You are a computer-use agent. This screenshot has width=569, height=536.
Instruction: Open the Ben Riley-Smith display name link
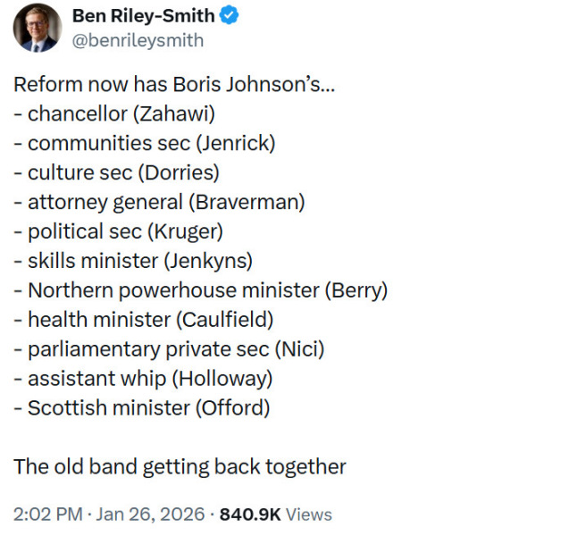coord(144,16)
